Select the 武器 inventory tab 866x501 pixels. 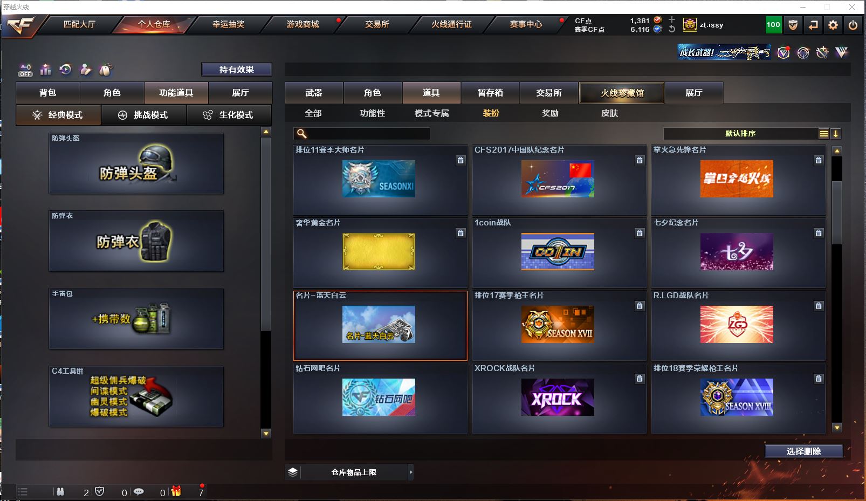coord(313,93)
